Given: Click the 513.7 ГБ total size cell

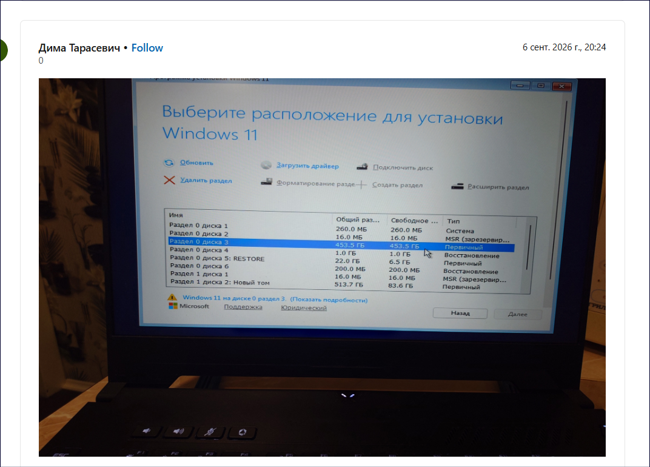Looking at the screenshot, I should [x=349, y=284].
